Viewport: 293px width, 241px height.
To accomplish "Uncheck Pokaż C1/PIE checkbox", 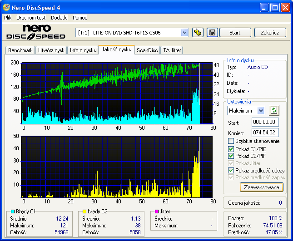I will [x=231, y=149].
